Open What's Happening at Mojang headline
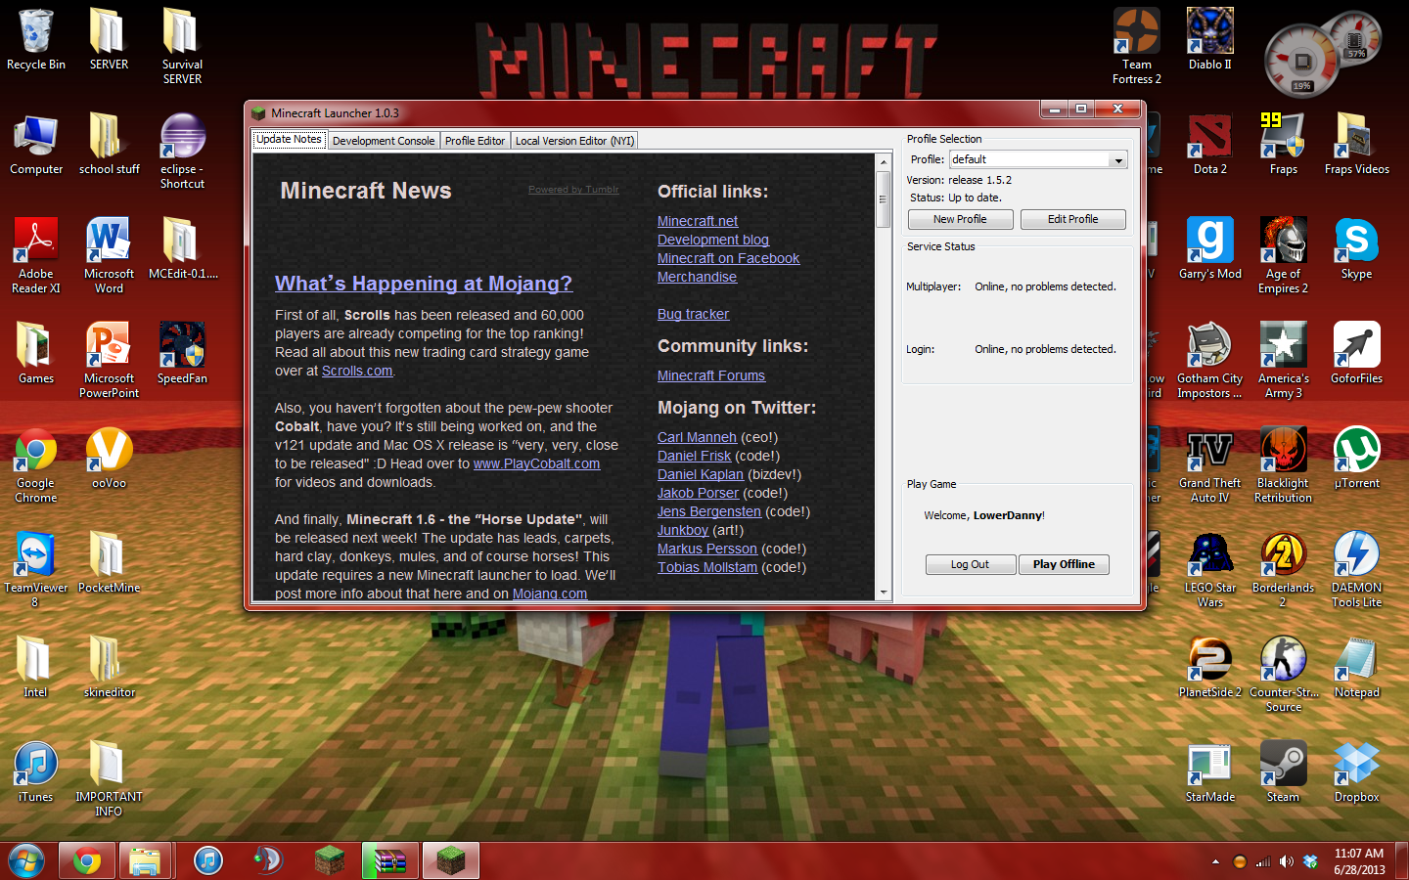Image resolution: width=1409 pixels, height=880 pixels. (x=424, y=284)
